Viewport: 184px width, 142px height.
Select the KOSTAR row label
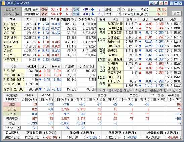tap(12, 46)
